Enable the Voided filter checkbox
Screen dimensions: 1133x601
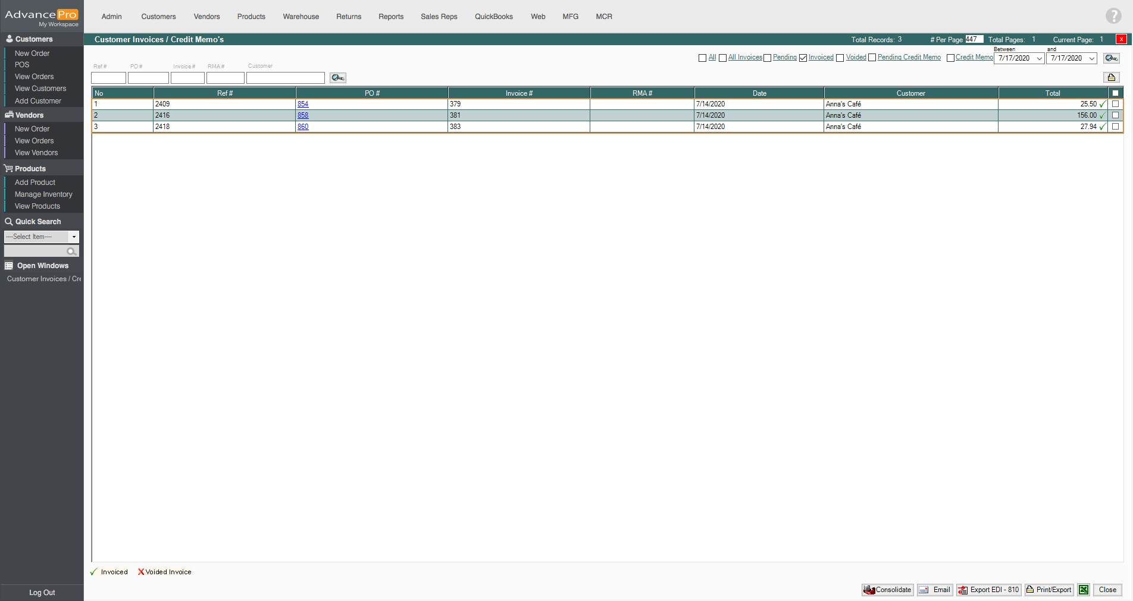[840, 58]
